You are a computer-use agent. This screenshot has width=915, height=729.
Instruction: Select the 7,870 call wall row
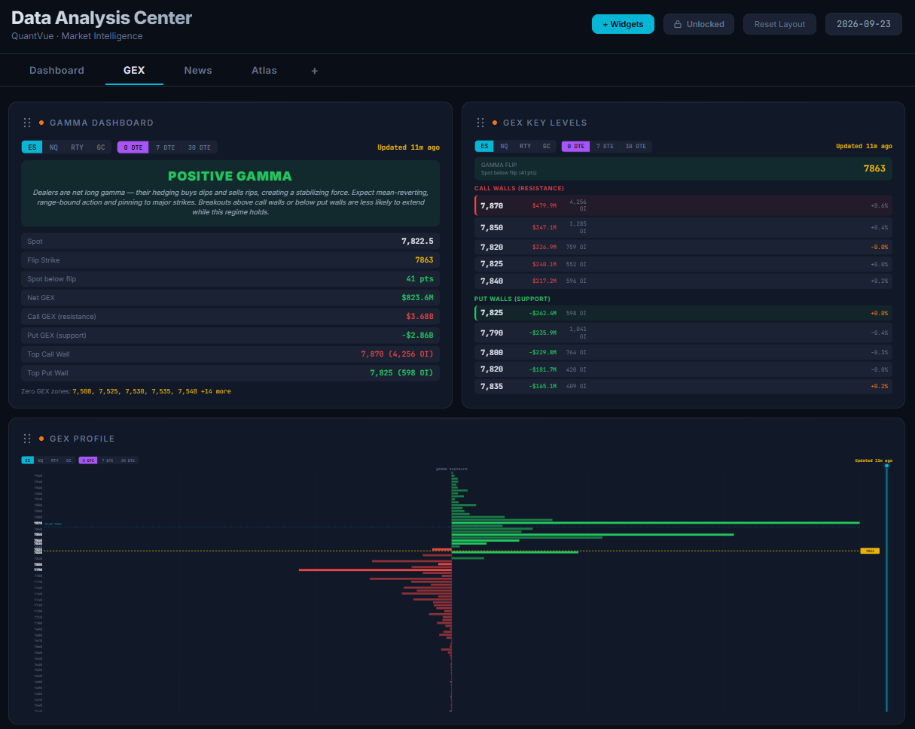683,205
